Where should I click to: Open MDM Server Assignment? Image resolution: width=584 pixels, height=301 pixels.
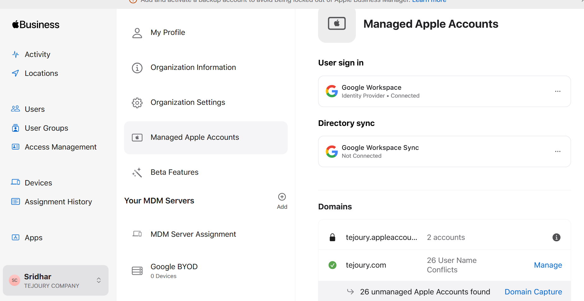click(x=193, y=234)
